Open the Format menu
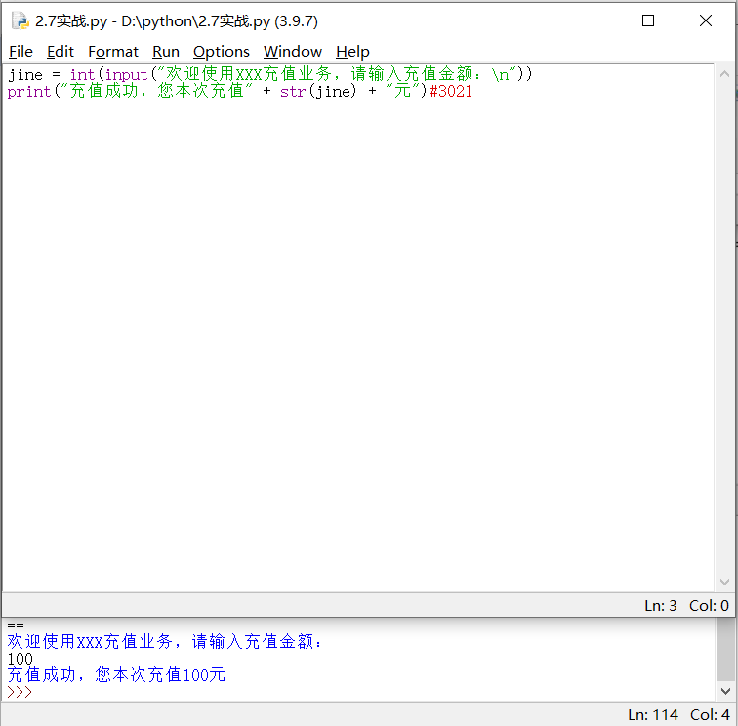Image resolution: width=738 pixels, height=726 pixels. [x=113, y=52]
